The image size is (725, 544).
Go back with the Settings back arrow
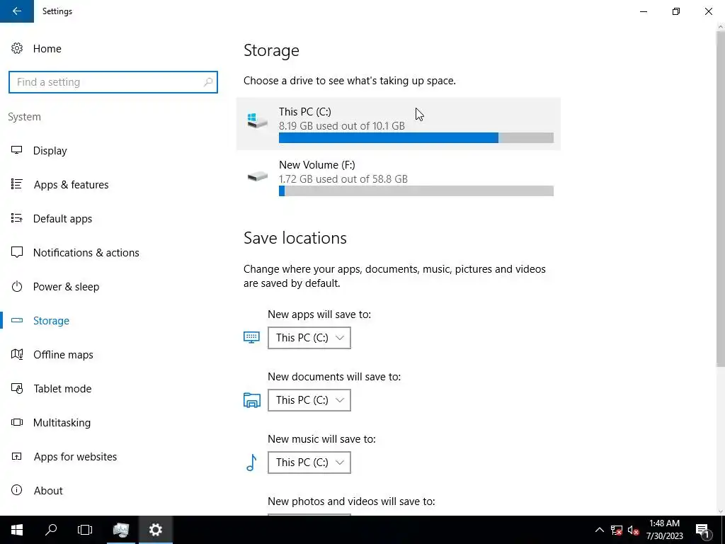click(x=17, y=11)
